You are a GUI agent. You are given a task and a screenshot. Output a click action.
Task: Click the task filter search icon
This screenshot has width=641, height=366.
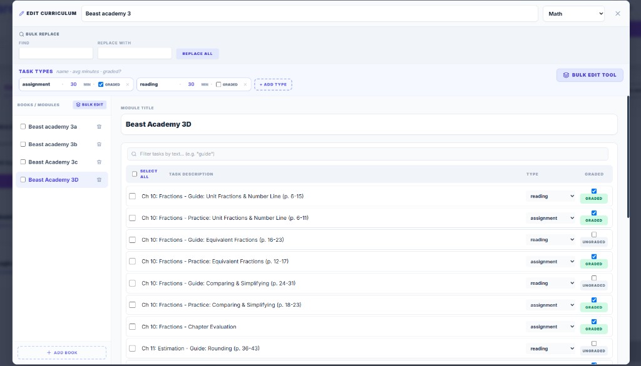click(134, 154)
